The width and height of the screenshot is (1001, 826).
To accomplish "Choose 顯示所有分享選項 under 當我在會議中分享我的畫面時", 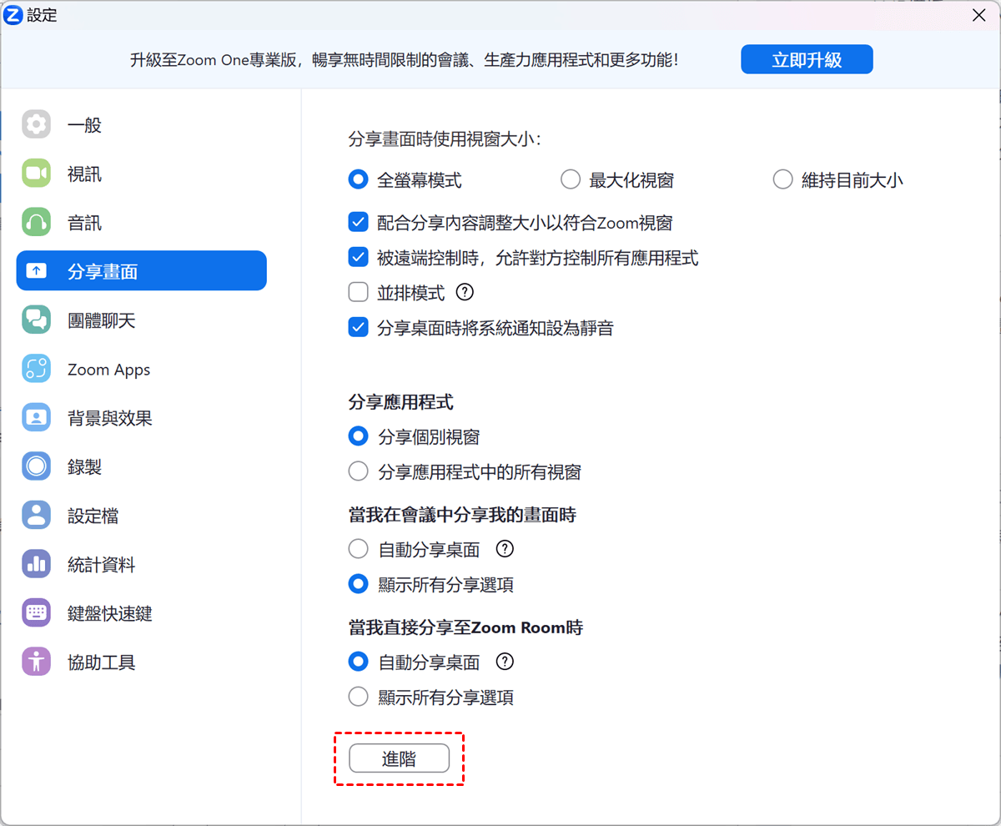I will click(x=358, y=584).
